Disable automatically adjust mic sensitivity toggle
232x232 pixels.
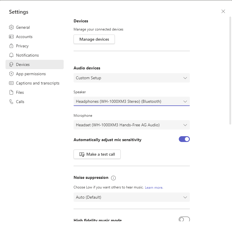pyautogui.click(x=184, y=139)
